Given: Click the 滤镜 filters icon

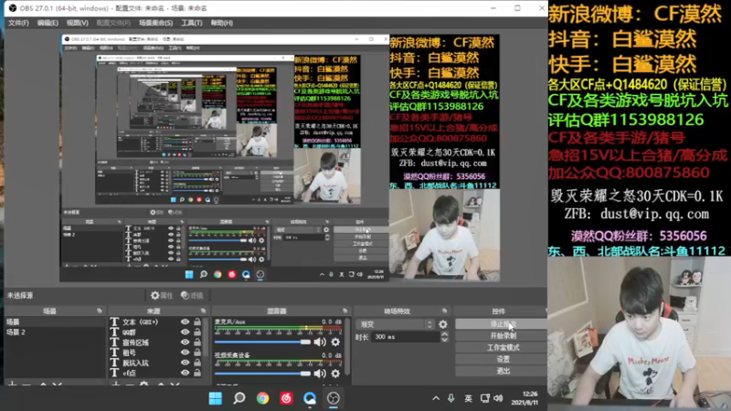Looking at the screenshot, I should point(185,295).
